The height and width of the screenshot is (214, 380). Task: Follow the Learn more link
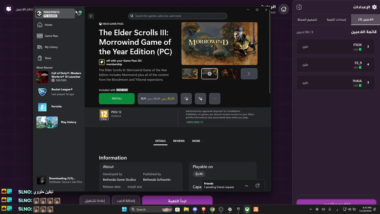tap(194, 122)
